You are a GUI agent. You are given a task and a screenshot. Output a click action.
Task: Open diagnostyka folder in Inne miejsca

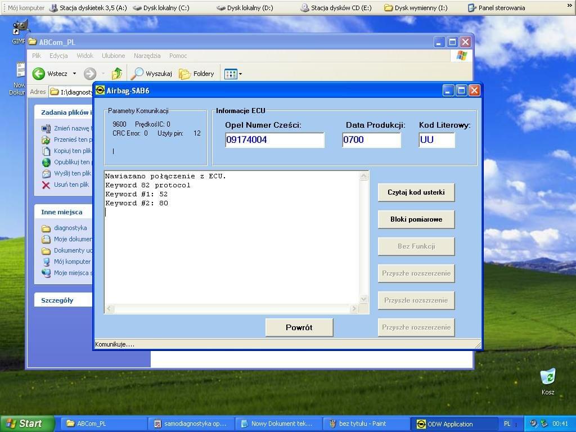tap(64, 228)
